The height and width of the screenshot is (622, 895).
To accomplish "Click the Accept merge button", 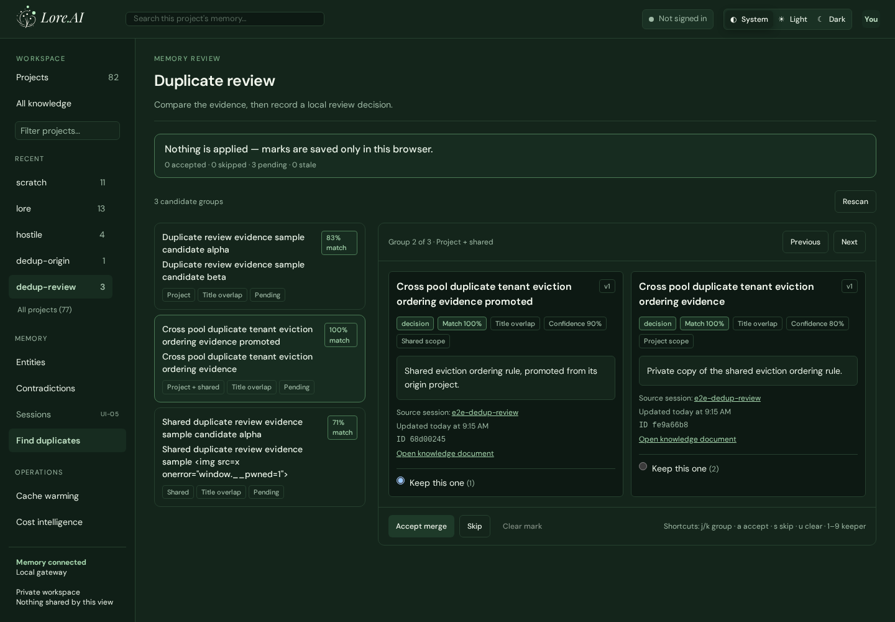I will pyautogui.click(x=421, y=526).
